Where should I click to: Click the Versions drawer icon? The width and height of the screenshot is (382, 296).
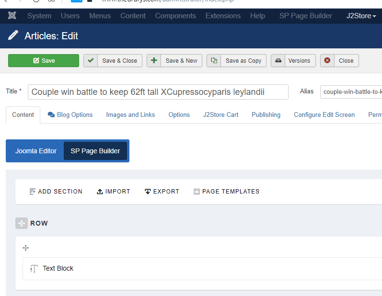pyautogui.click(x=278, y=60)
